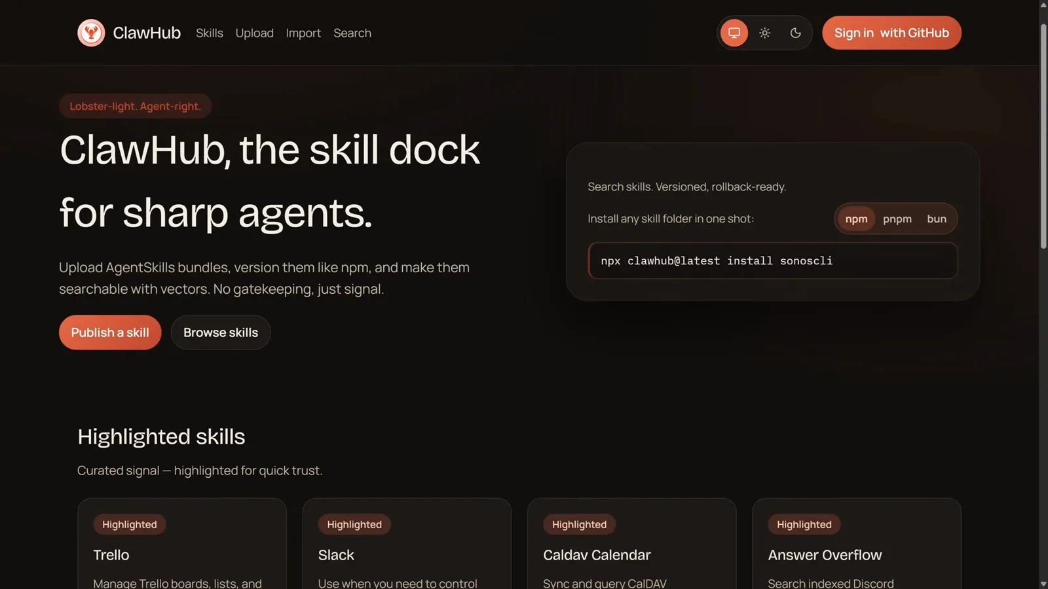Image resolution: width=1048 pixels, height=589 pixels.
Task: Click 'Install any skill folder in one shot' text
Action: pyautogui.click(x=671, y=219)
